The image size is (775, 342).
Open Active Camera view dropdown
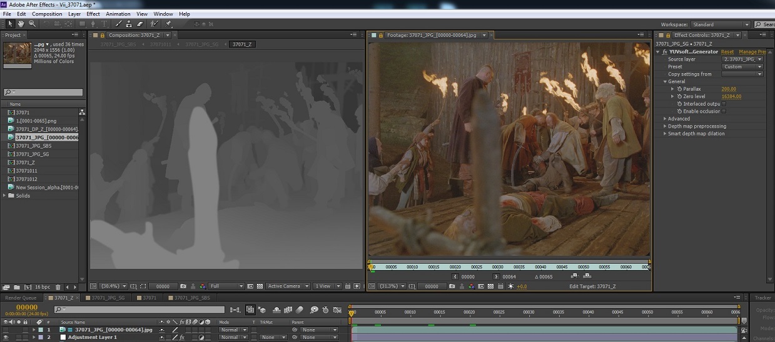pyautogui.click(x=288, y=286)
